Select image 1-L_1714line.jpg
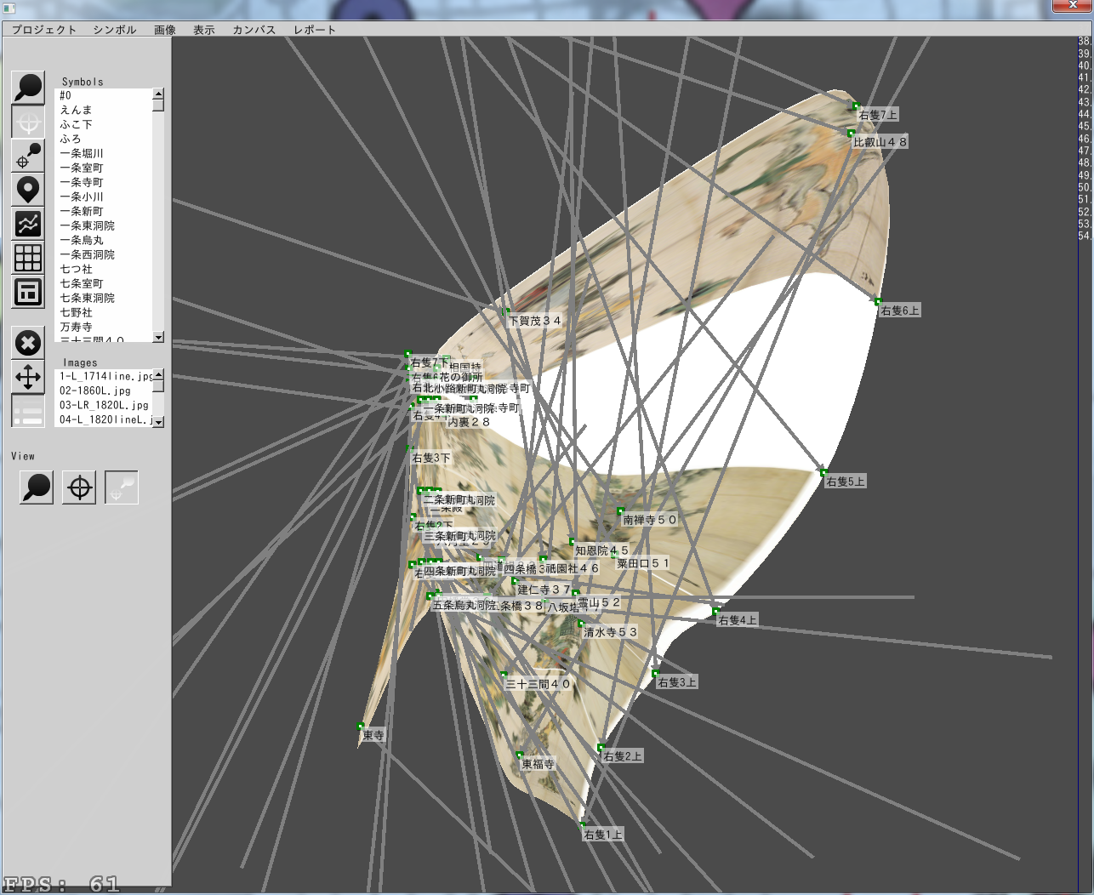1094x895 pixels. (104, 376)
